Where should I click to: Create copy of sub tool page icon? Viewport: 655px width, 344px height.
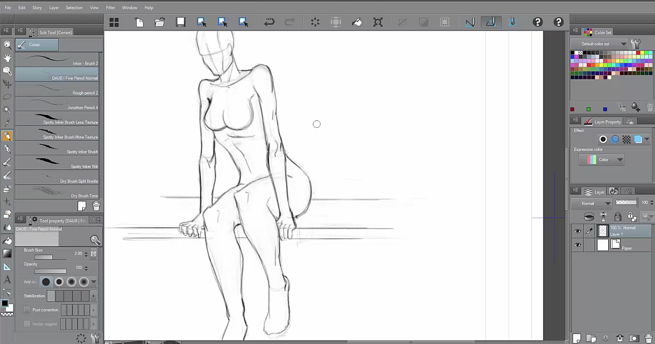[x=82, y=206]
